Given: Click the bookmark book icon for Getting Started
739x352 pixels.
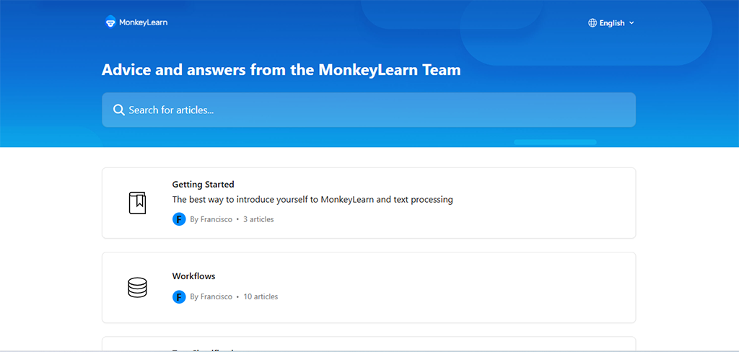Looking at the screenshot, I should tap(137, 203).
